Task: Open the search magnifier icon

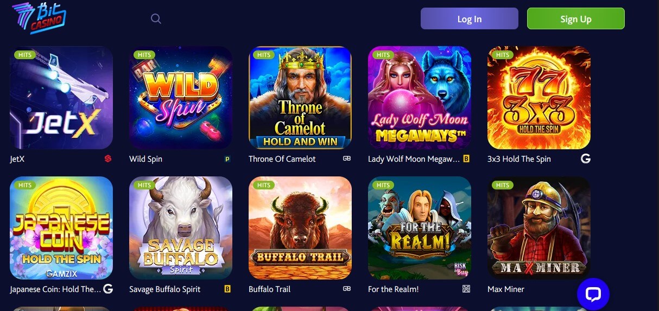Action: 156,19
